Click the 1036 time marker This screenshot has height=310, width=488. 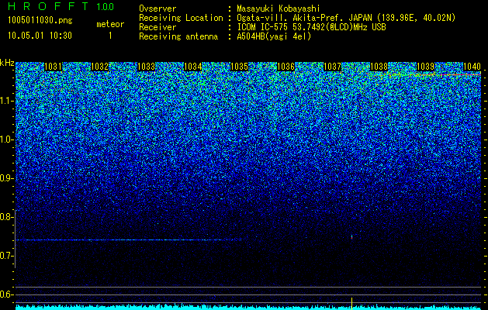pyautogui.click(x=286, y=67)
